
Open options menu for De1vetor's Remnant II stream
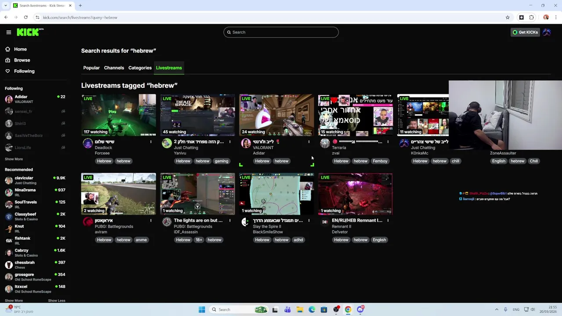pos(388,221)
